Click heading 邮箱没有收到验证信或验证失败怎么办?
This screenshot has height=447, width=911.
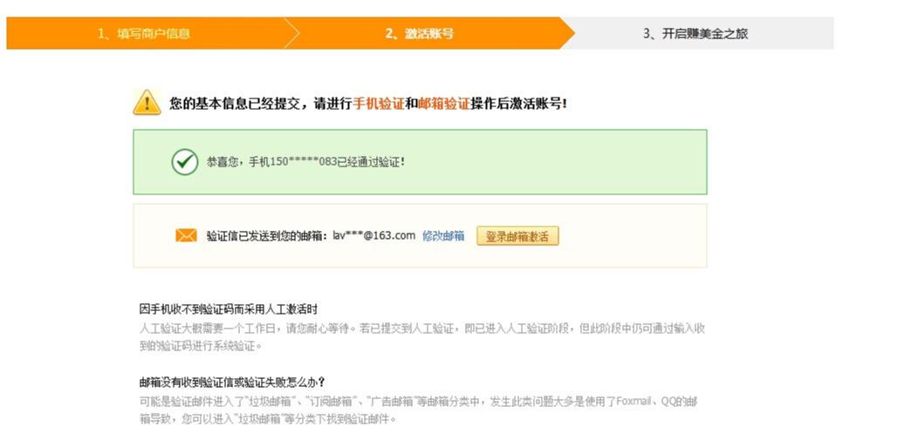tap(232, 382)
